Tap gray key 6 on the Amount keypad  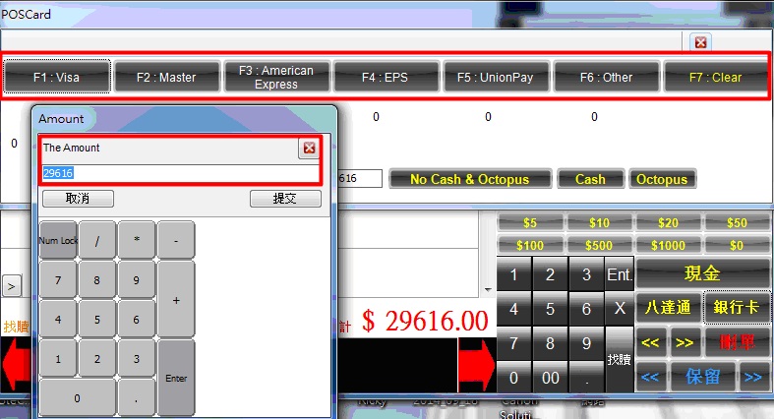pyautogui.click(x=137, y=320)
